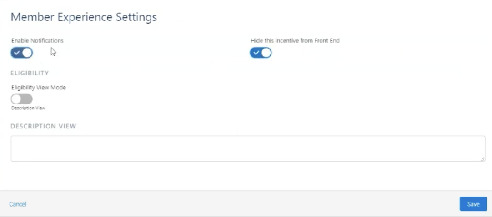This screenshot has height=217, width=492.
Task: Click the Eligibility View Mode label
Action: click(39, 88)
